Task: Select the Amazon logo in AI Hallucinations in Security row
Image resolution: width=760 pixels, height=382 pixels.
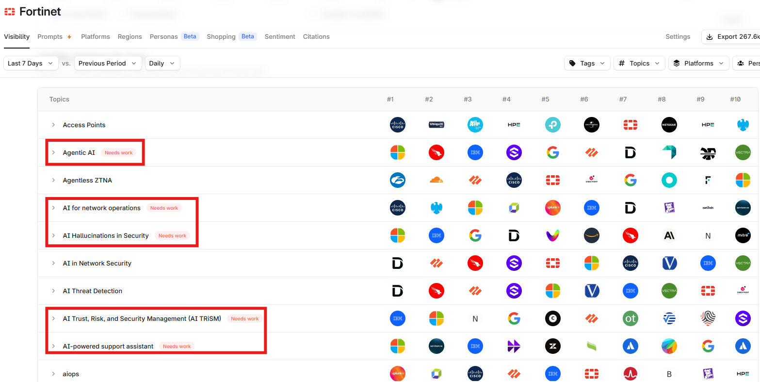Action: (x=592, y=235)
